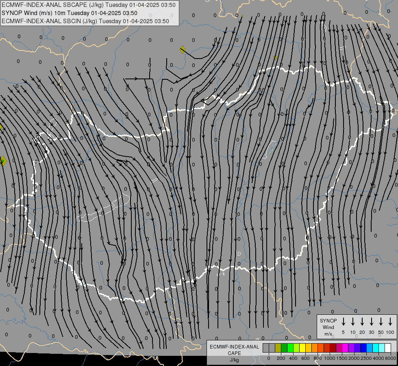This screenshot has width=398, height=366.
Task: Click the brick red swatch left of 1000 tick
Action: pos(327,348)
